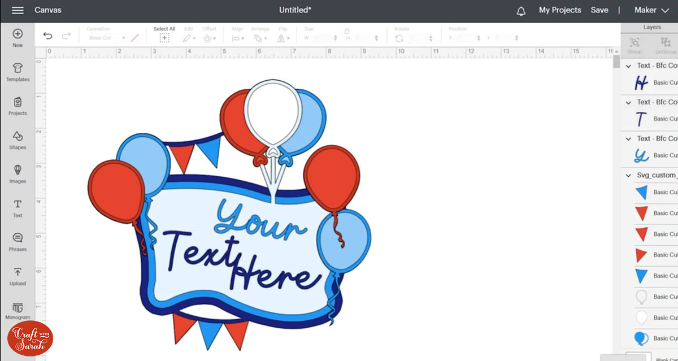Open the notifications bell
Screen dimensions: 678x361
click(x=521, y=11)
